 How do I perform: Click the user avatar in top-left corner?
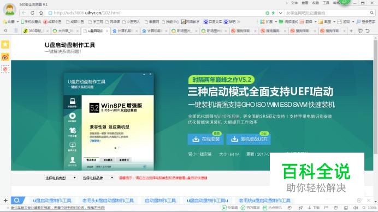(10, 9)
